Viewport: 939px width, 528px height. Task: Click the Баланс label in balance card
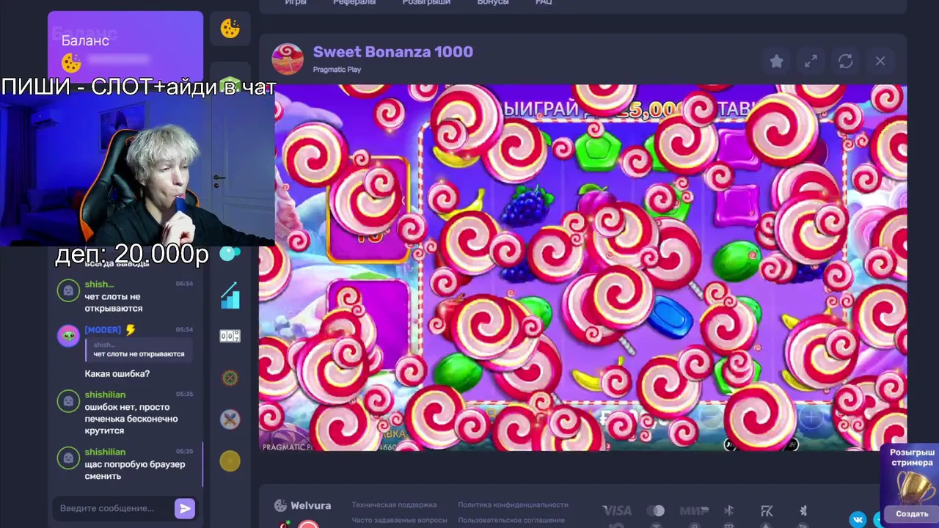(x=85, y=40)
